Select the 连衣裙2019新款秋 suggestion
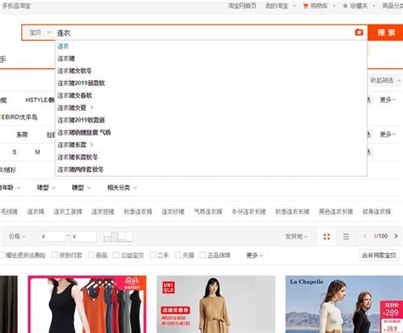 coord(81,83)
